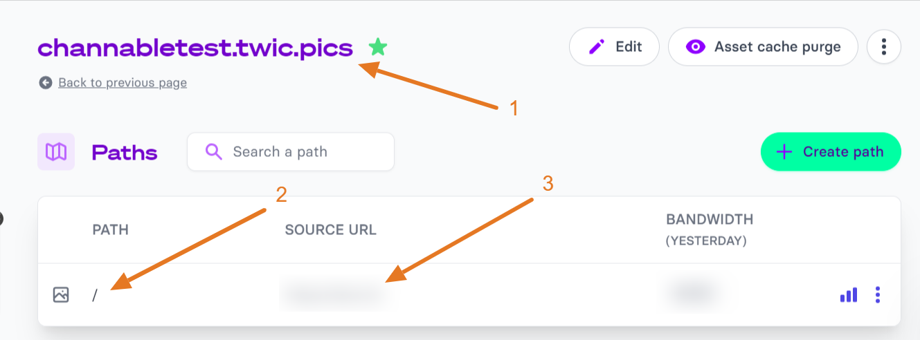Click the Create path button label
The height and width of the screenshot is (340, 920).
[x=843, y=152]
